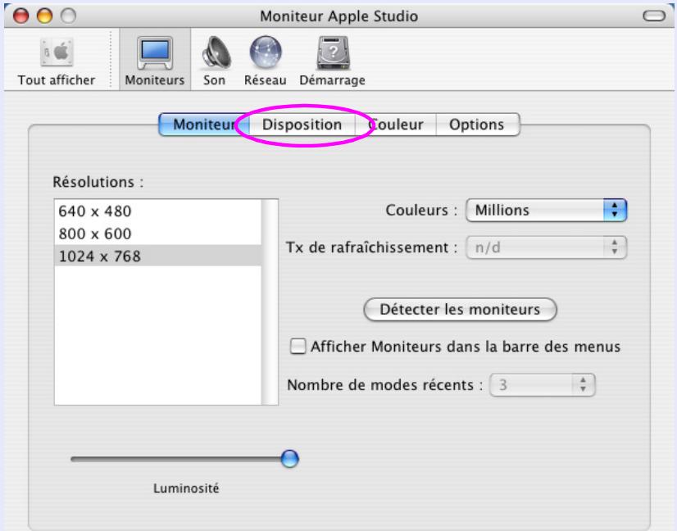Select the Moniteurs toolbar icon
Screen dimensions: 677x531
coord(155,61)
